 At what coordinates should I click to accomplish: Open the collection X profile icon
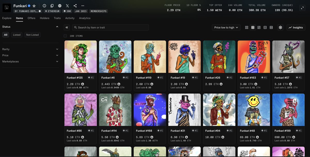tap(67, 6)
